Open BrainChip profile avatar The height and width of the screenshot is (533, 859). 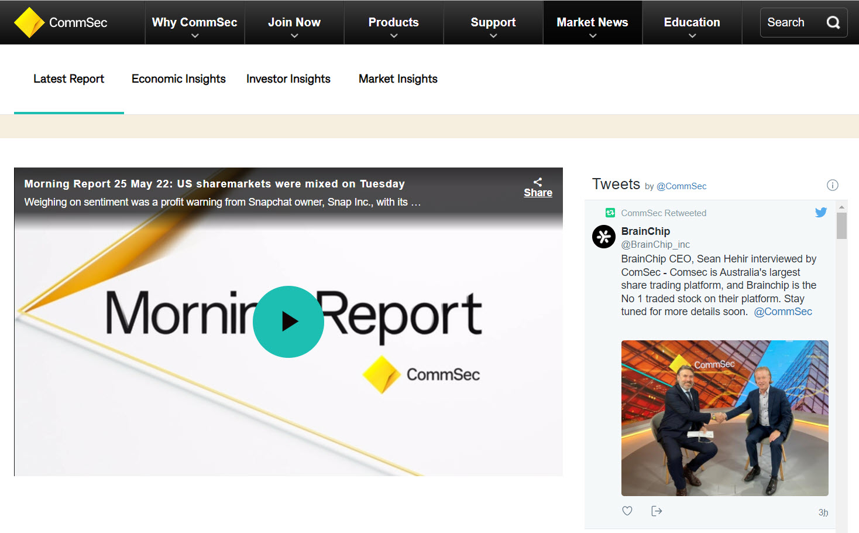pyautogui.click(x=603, y=237)
